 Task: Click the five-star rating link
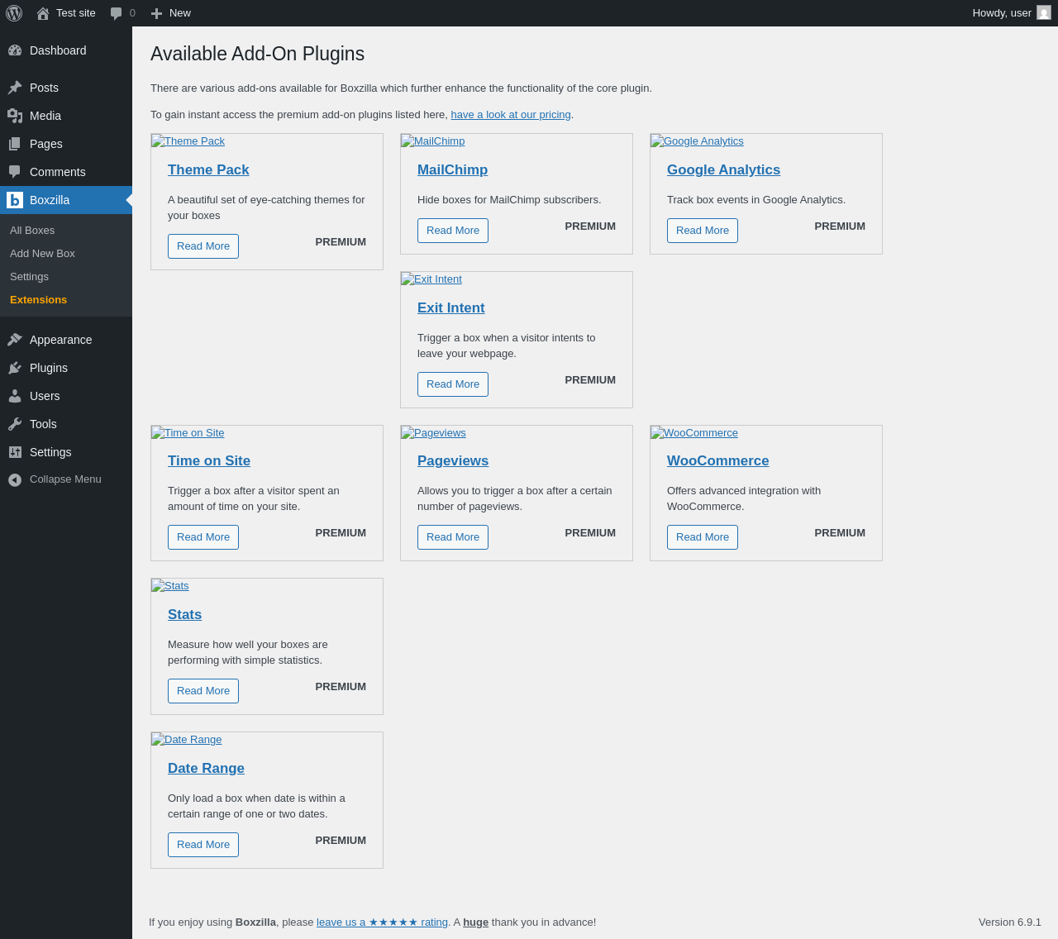[382, 922]
